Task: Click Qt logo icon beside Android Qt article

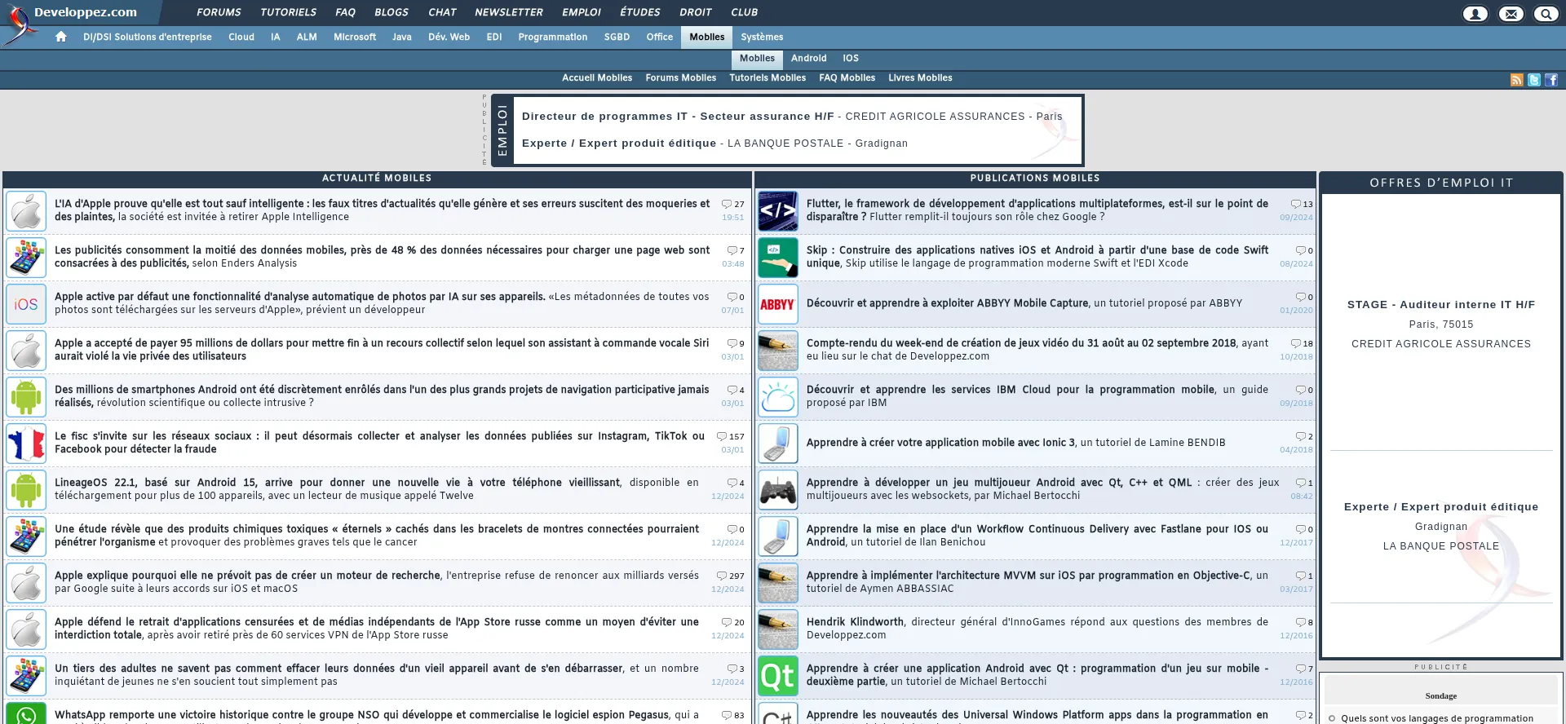Action: (778, 676)
